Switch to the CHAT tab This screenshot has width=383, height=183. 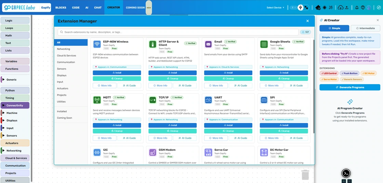pyautogui.click(x=98, y=8)
